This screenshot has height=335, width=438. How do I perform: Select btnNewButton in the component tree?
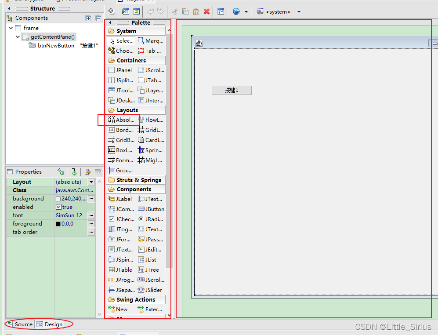click(63, 46)
